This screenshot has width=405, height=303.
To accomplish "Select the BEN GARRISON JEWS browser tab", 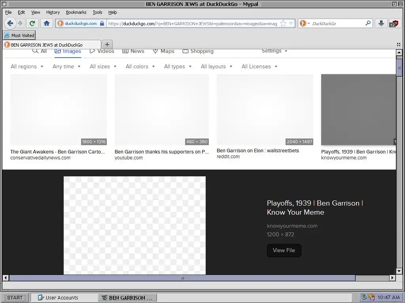I will (52, 45).
